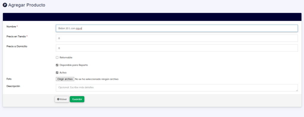Click the Agregar Producto heading

coord(27,5)
